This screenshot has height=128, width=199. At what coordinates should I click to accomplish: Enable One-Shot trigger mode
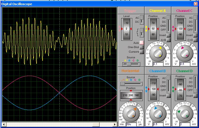142,47
